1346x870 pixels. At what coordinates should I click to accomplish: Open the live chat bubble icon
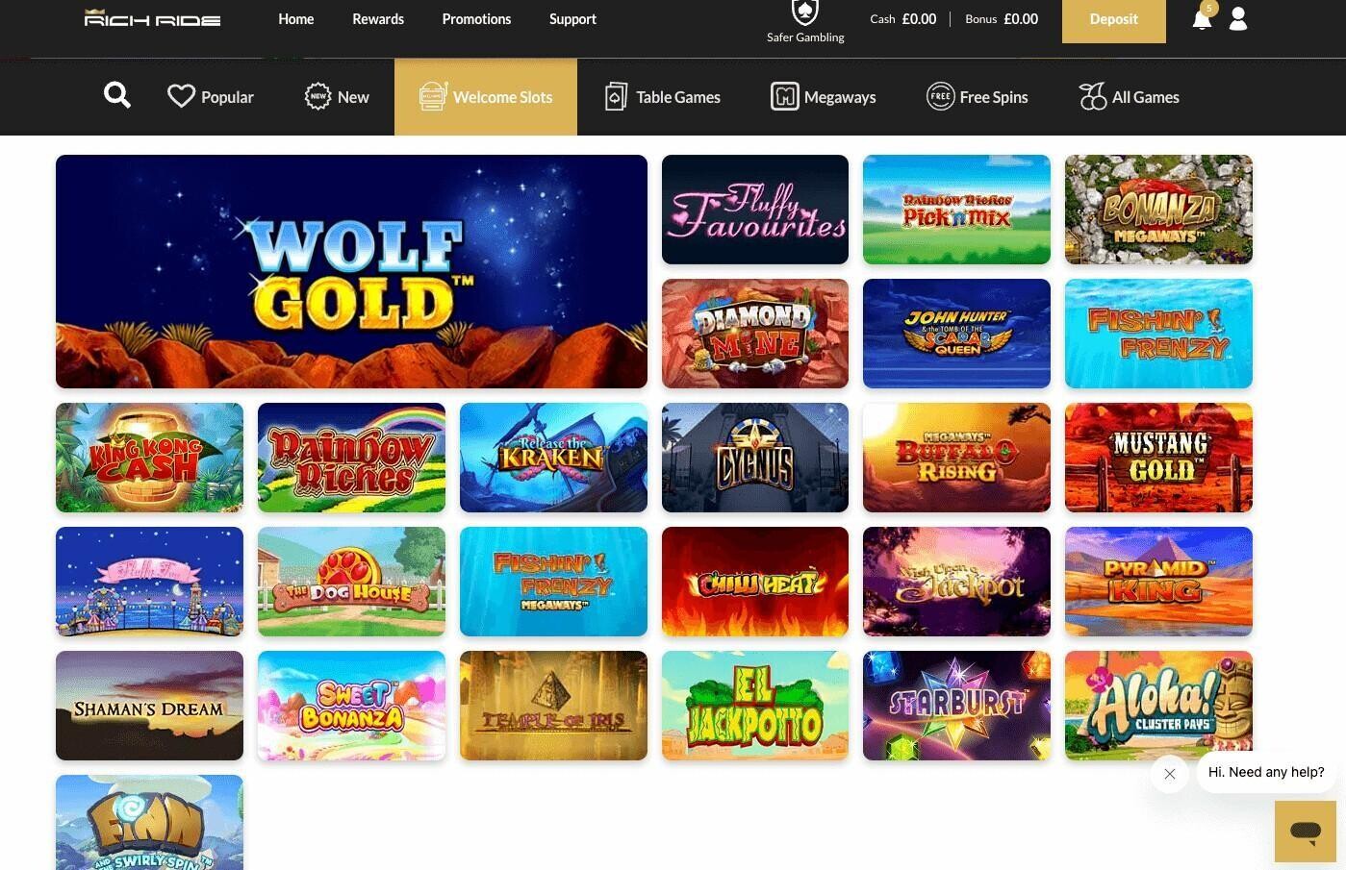click(x=1306, y=832)
